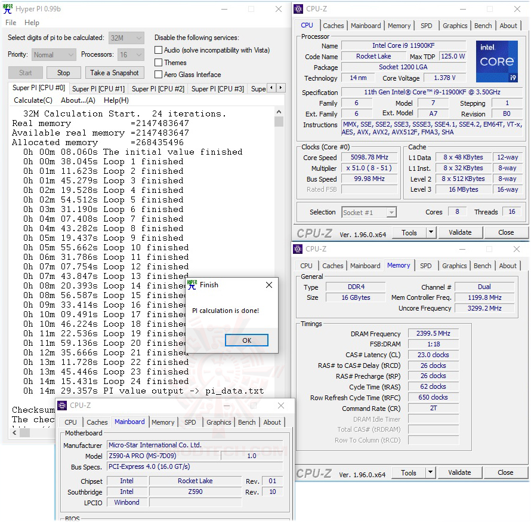
Task: Click the CPU-Z icon in top CPU window title
Action: (x=298, y=9)
